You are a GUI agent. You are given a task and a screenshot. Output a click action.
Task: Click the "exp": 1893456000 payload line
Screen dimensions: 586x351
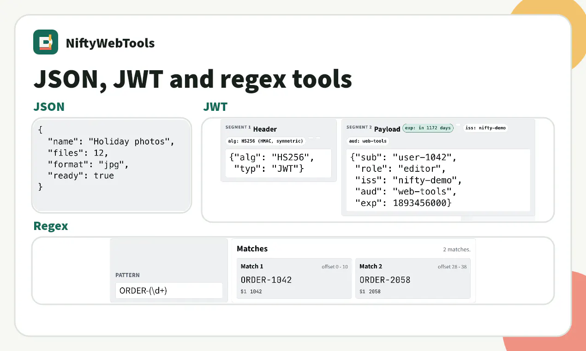click(x=403, y=203)
